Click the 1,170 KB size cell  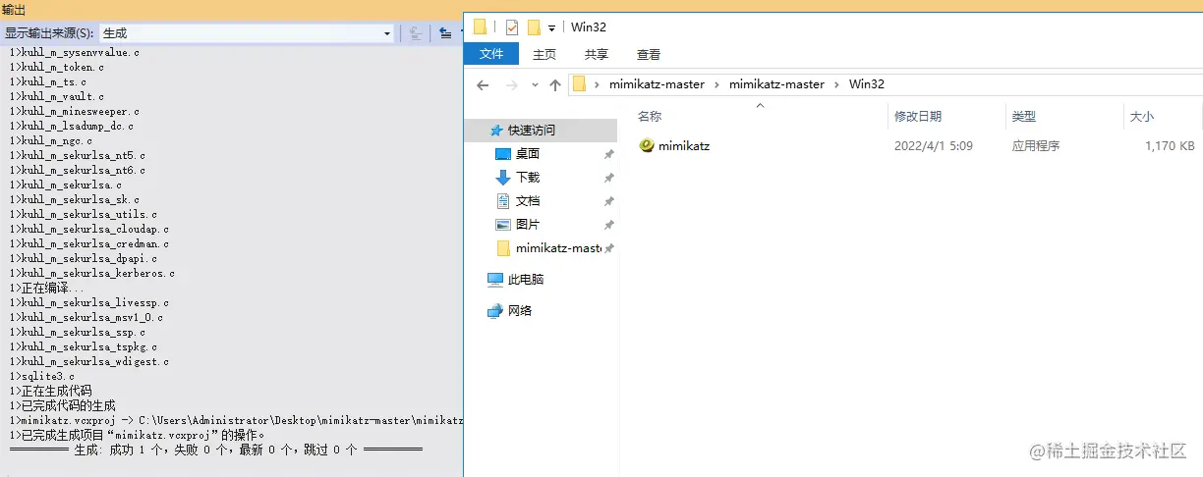point(1170,145)
